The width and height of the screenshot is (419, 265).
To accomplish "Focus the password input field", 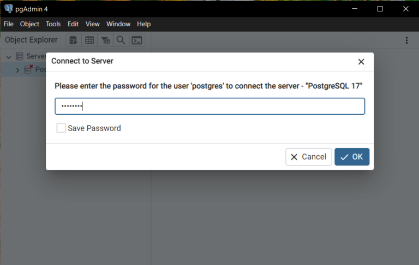I will 209,106.
